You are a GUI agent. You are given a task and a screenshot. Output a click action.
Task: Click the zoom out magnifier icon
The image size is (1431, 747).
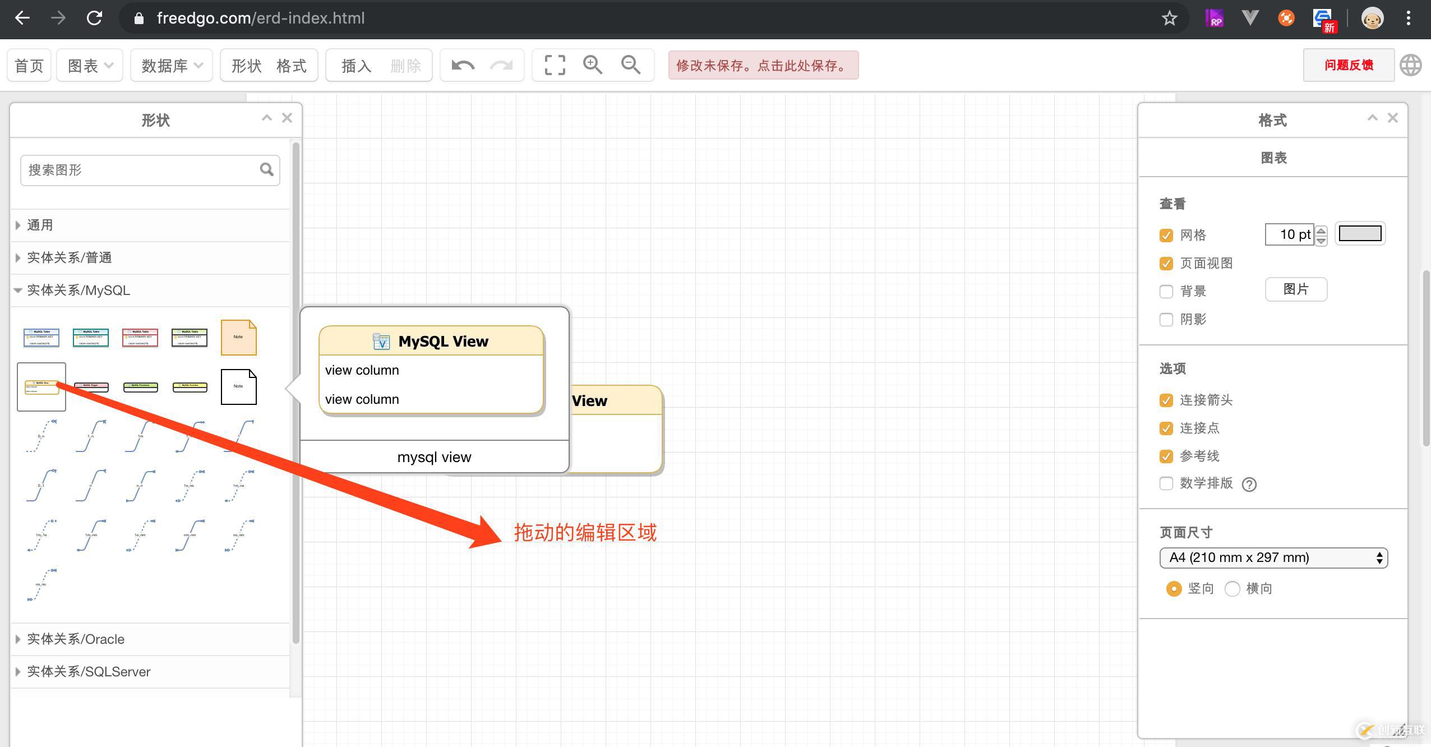coord(630,66)
